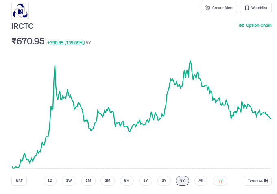Show the All-time price chart
The width and height of the screenshot is (277, 194).
pyautogui.click(x=201, y=181)
